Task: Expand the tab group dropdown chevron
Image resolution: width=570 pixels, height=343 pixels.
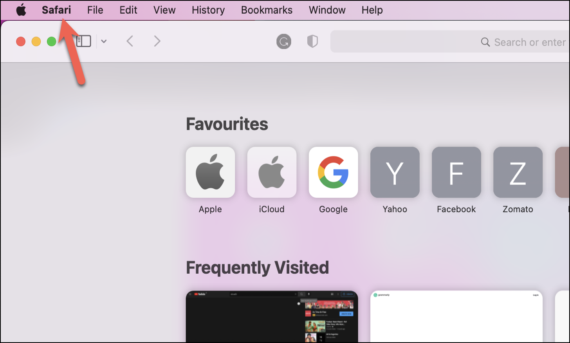Action: 104,41
